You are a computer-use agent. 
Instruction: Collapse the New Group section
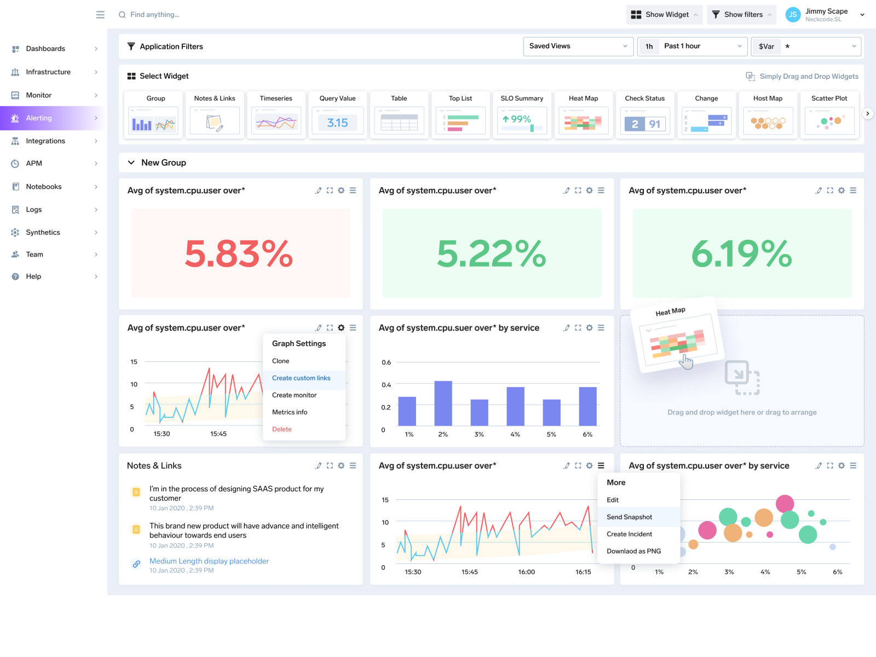tap(131, 162)
